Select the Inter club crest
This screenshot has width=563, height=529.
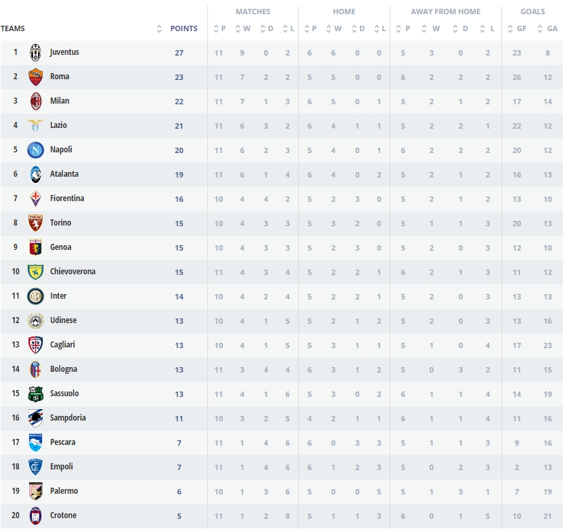(35, 297)
